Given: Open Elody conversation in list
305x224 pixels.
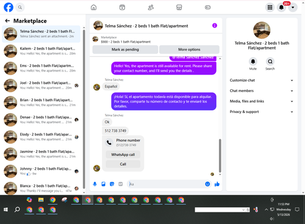Looking at the screenshot, I should [x=41, y=137].
